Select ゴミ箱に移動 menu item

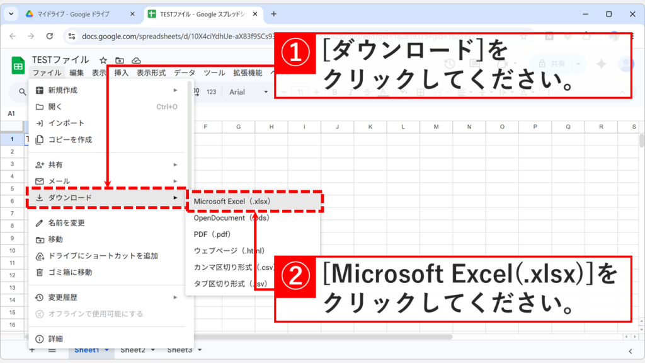coord(107,272)
